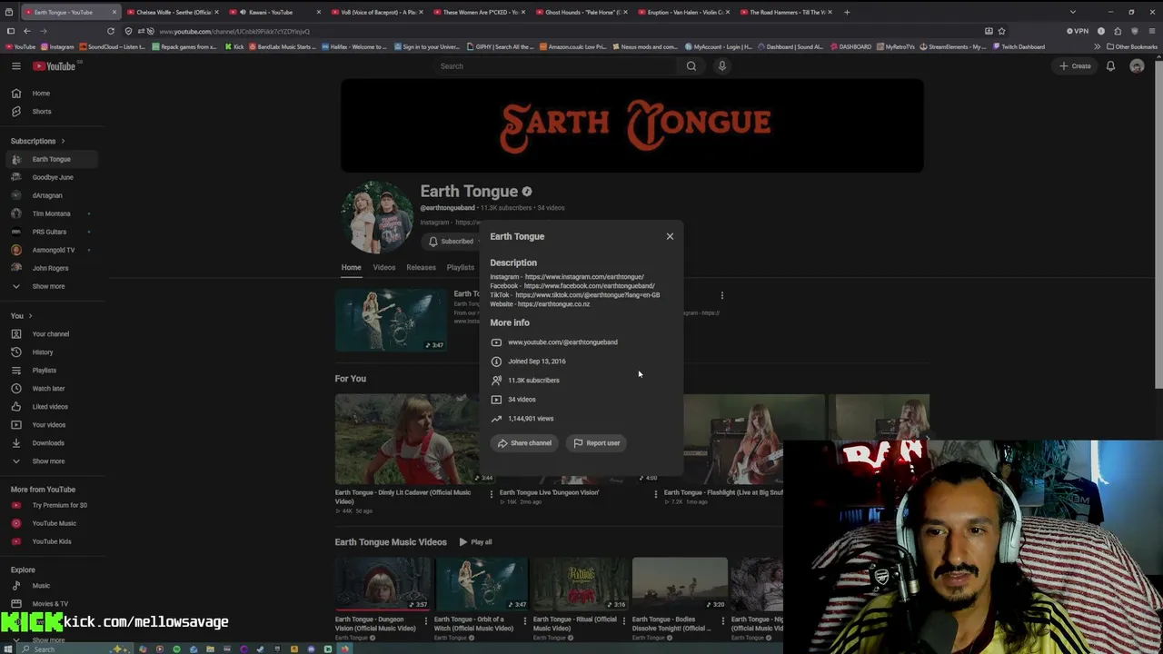
Task: Switch to the channel Home tab
Action: click(x=351, y=268)
